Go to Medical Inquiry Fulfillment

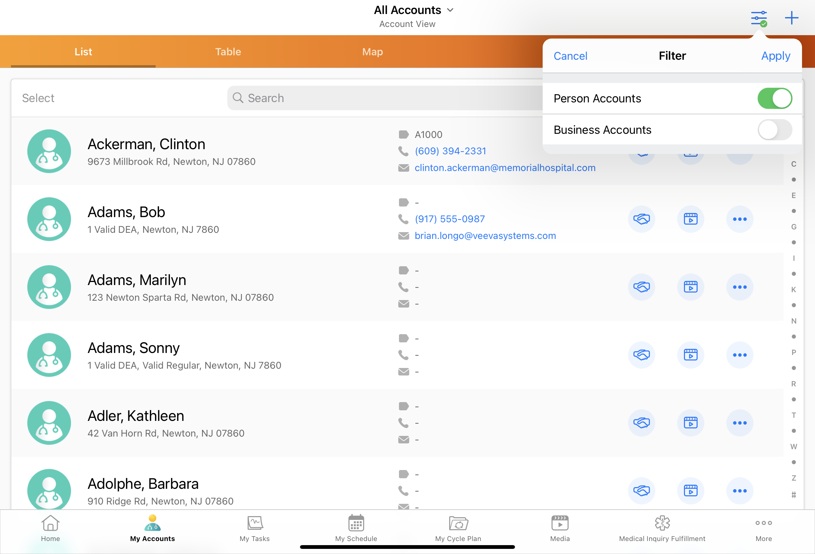pyautogui.click(x=662, y=528)
